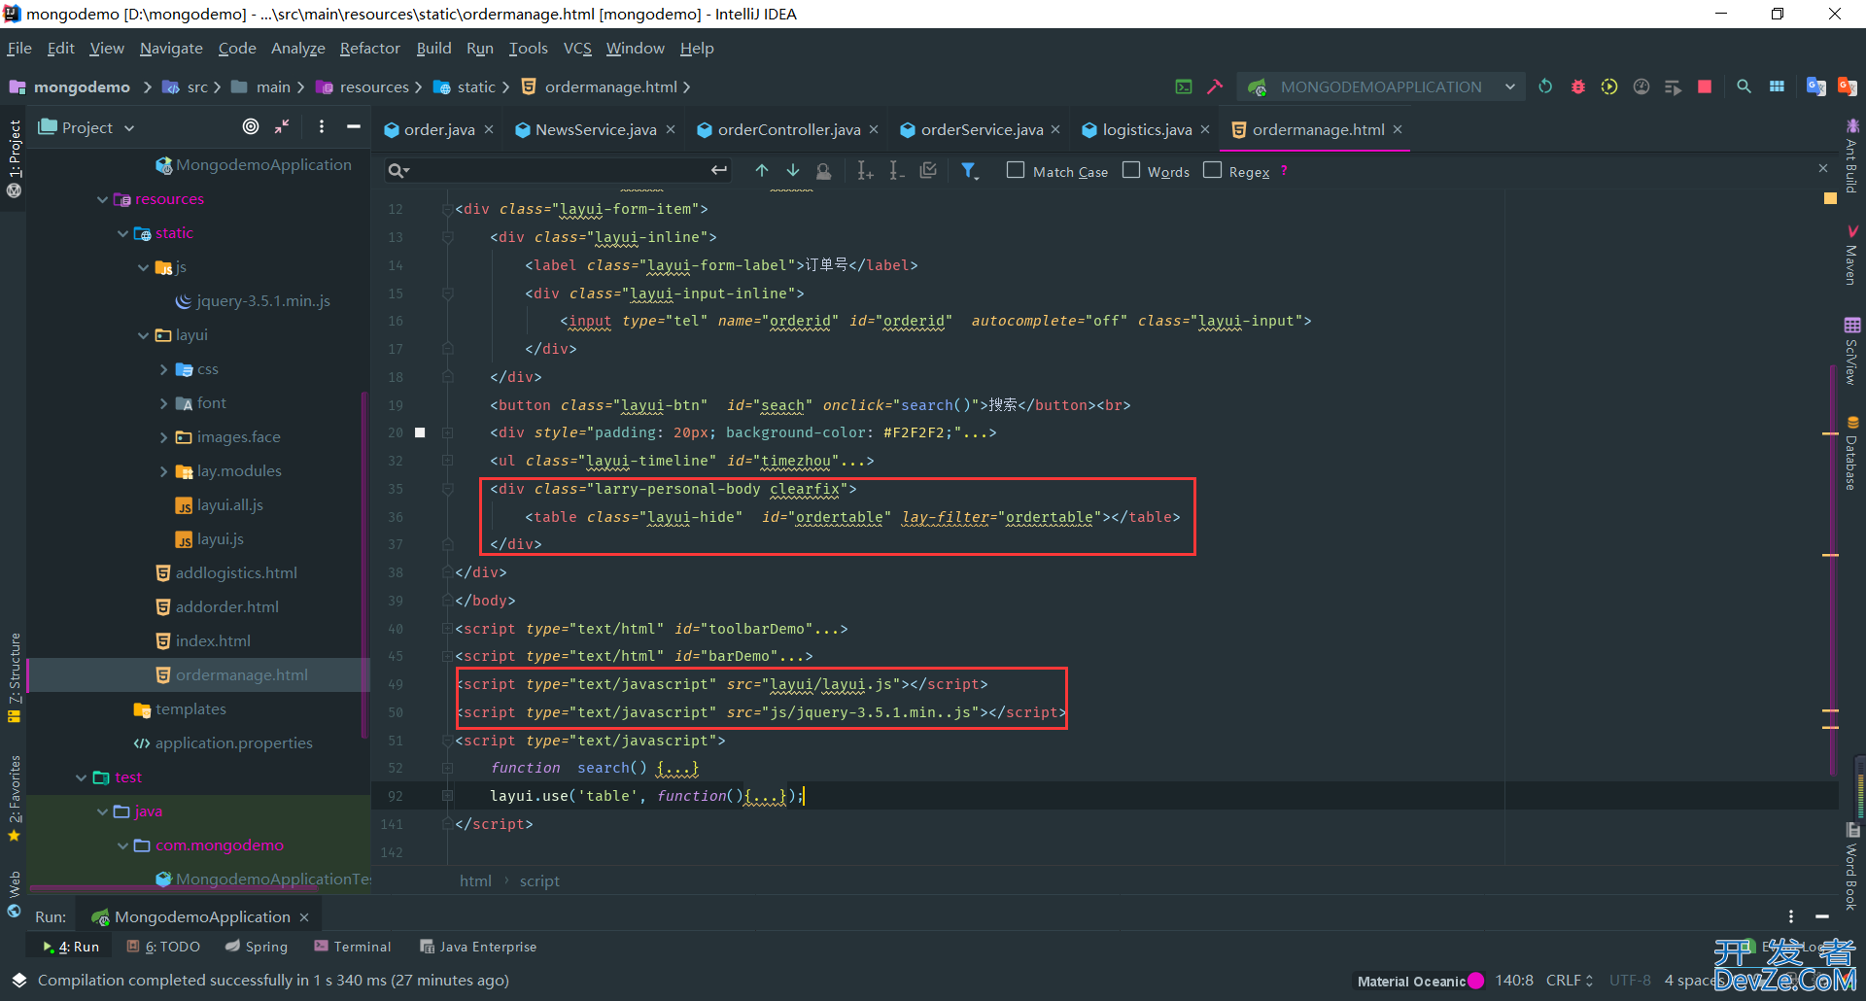1866x1001 pixels.
Task: Click the collapse all icon in Project panel
Action: pyautogui.click(x=282, y=126)
